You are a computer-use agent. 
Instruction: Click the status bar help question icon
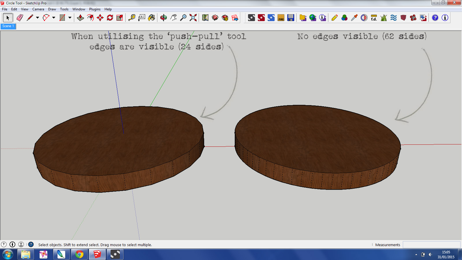[31, 245]
